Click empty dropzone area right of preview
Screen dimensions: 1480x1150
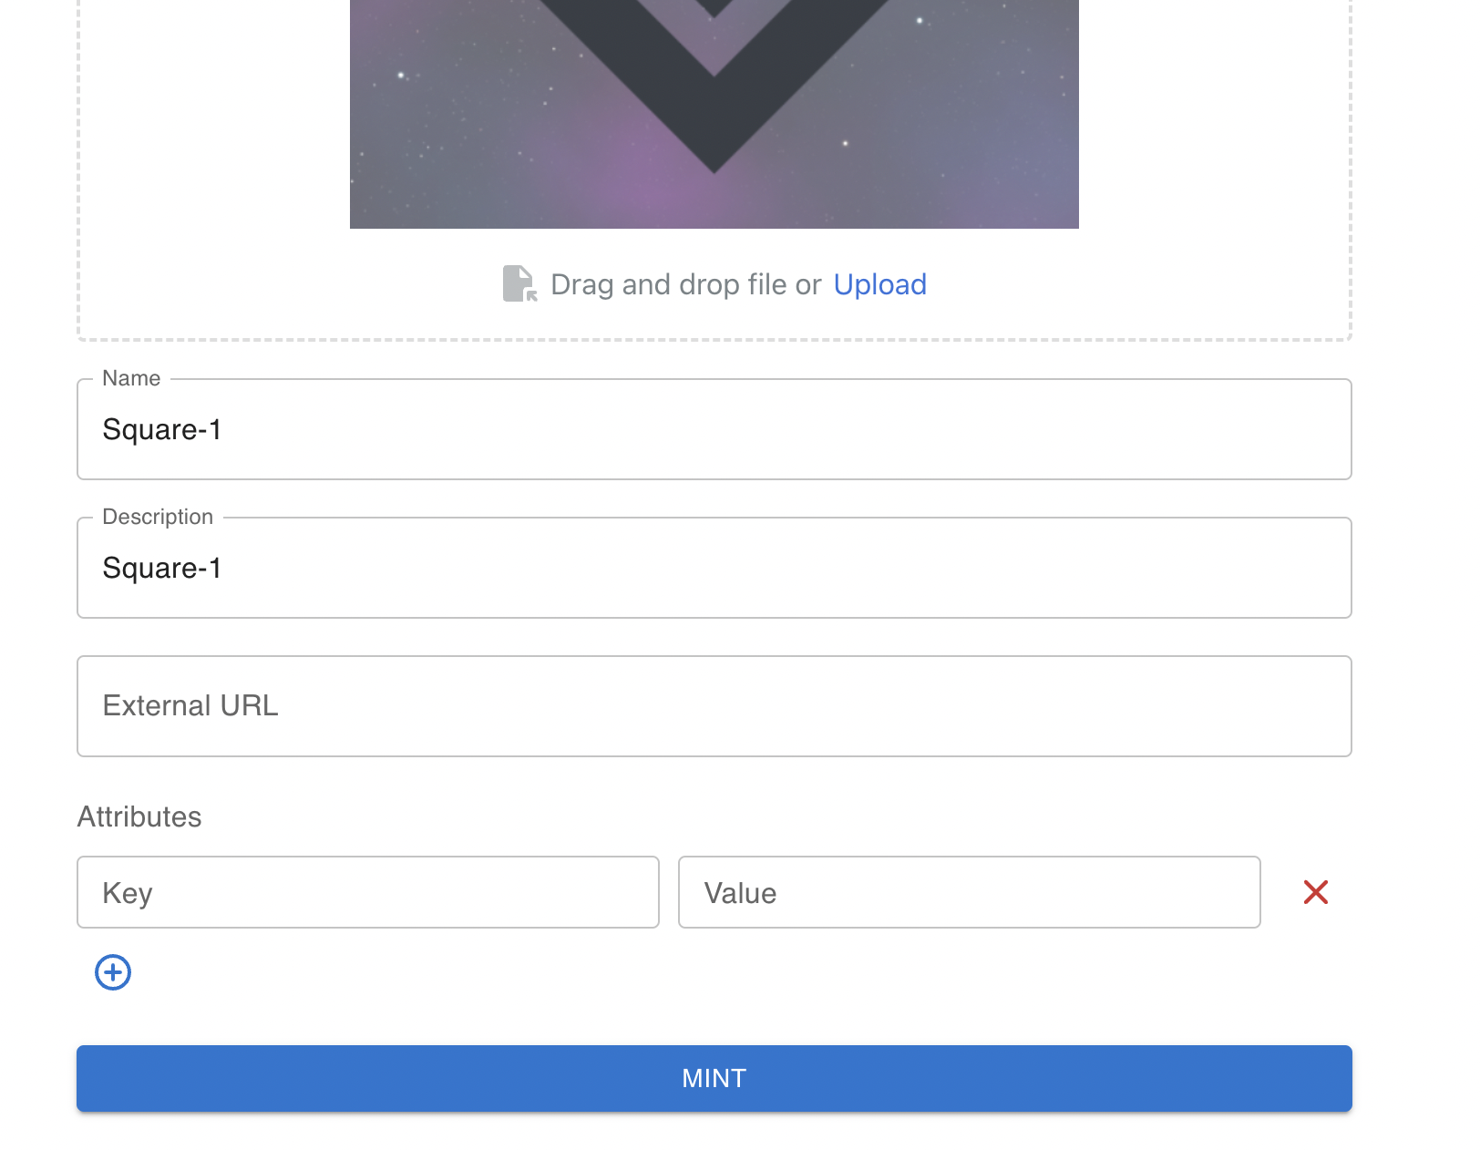click(x=1212, y=137)
